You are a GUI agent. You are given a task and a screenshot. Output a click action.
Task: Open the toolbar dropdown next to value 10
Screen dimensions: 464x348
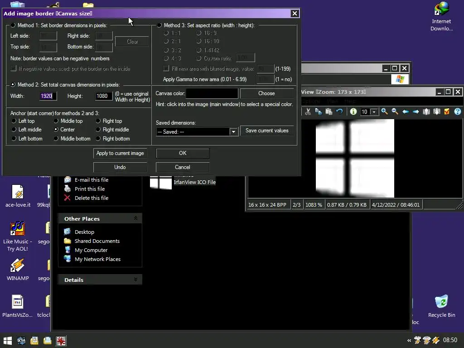pos(374,112)
